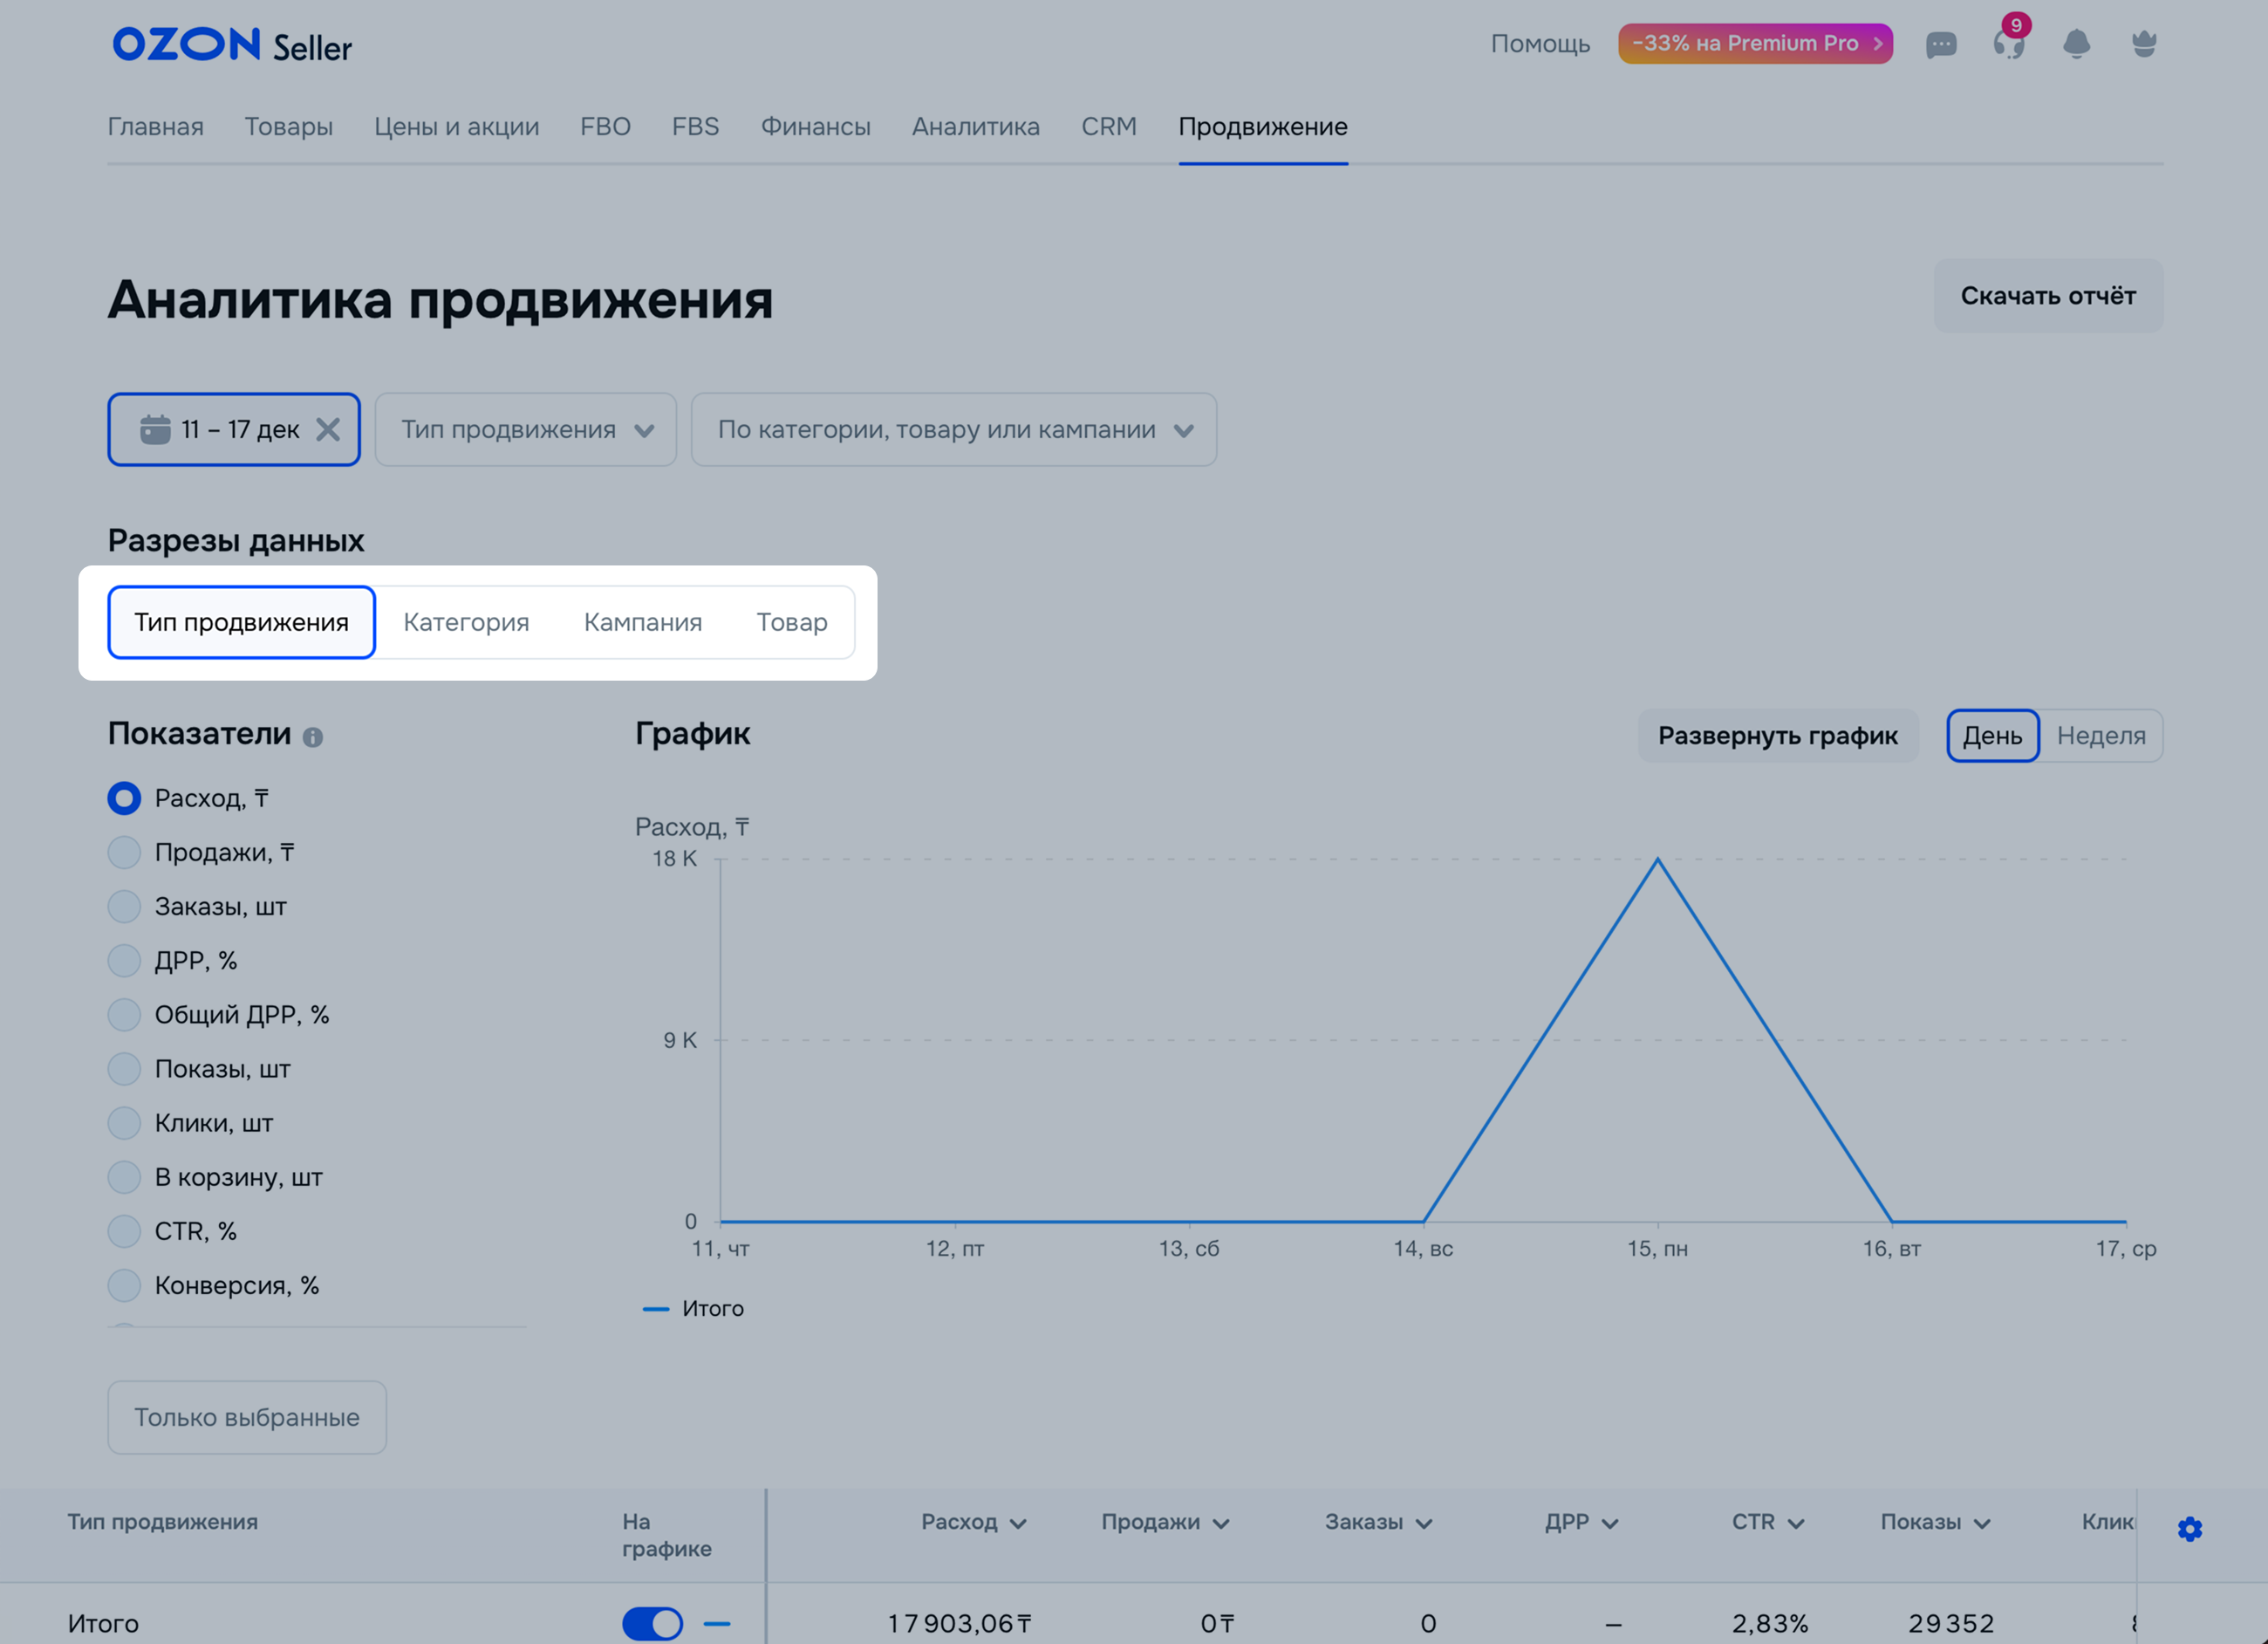Open category, product or campaign dropdown
2268x1644 pixels.
tap(953, 429)
